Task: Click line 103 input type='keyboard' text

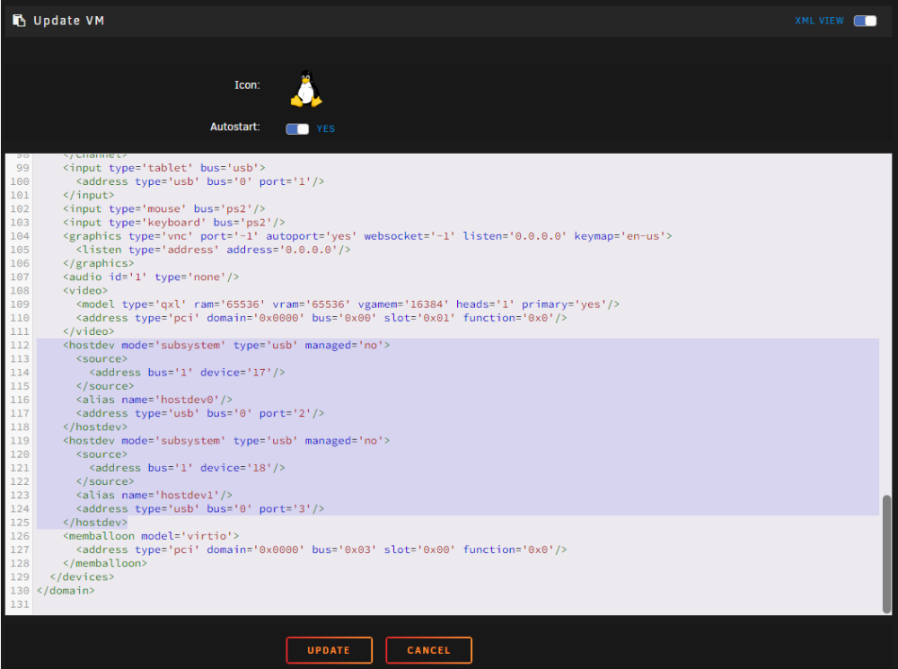Action: [174, 222]
